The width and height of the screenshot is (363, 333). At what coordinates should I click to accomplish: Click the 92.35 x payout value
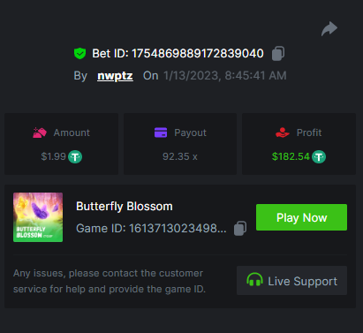point(180,156)
